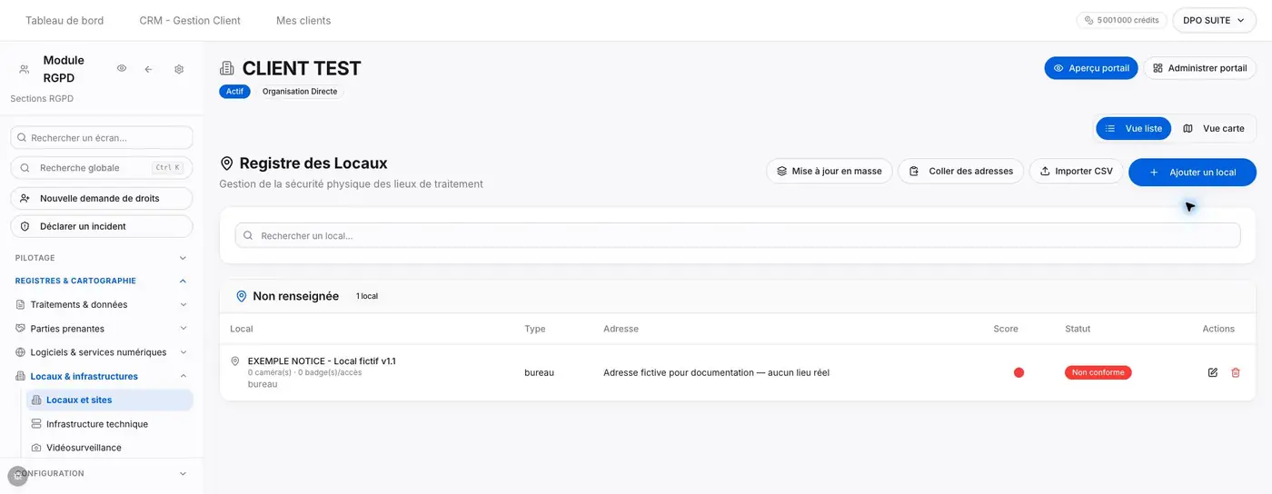The height and width of the screenshot is (494, 1272).
Task: Focus Rechercher un écran field
Action: [102, 138]
